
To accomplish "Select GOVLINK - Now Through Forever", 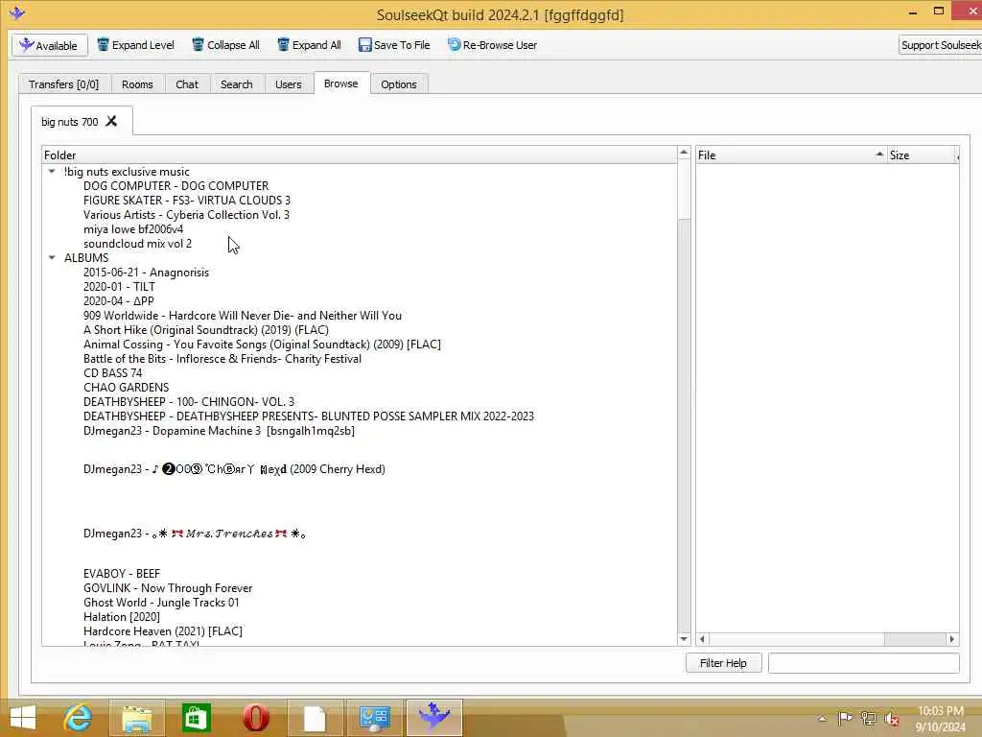I will click(168, 588).
